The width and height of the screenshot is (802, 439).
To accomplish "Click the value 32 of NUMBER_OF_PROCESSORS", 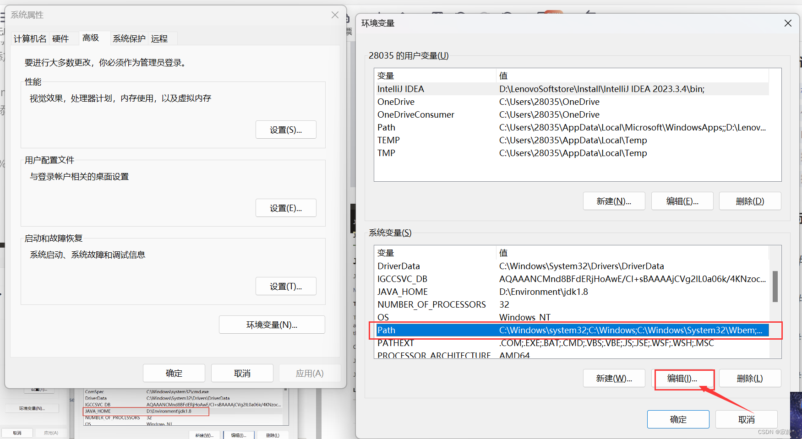I will (x=504, y=304).
